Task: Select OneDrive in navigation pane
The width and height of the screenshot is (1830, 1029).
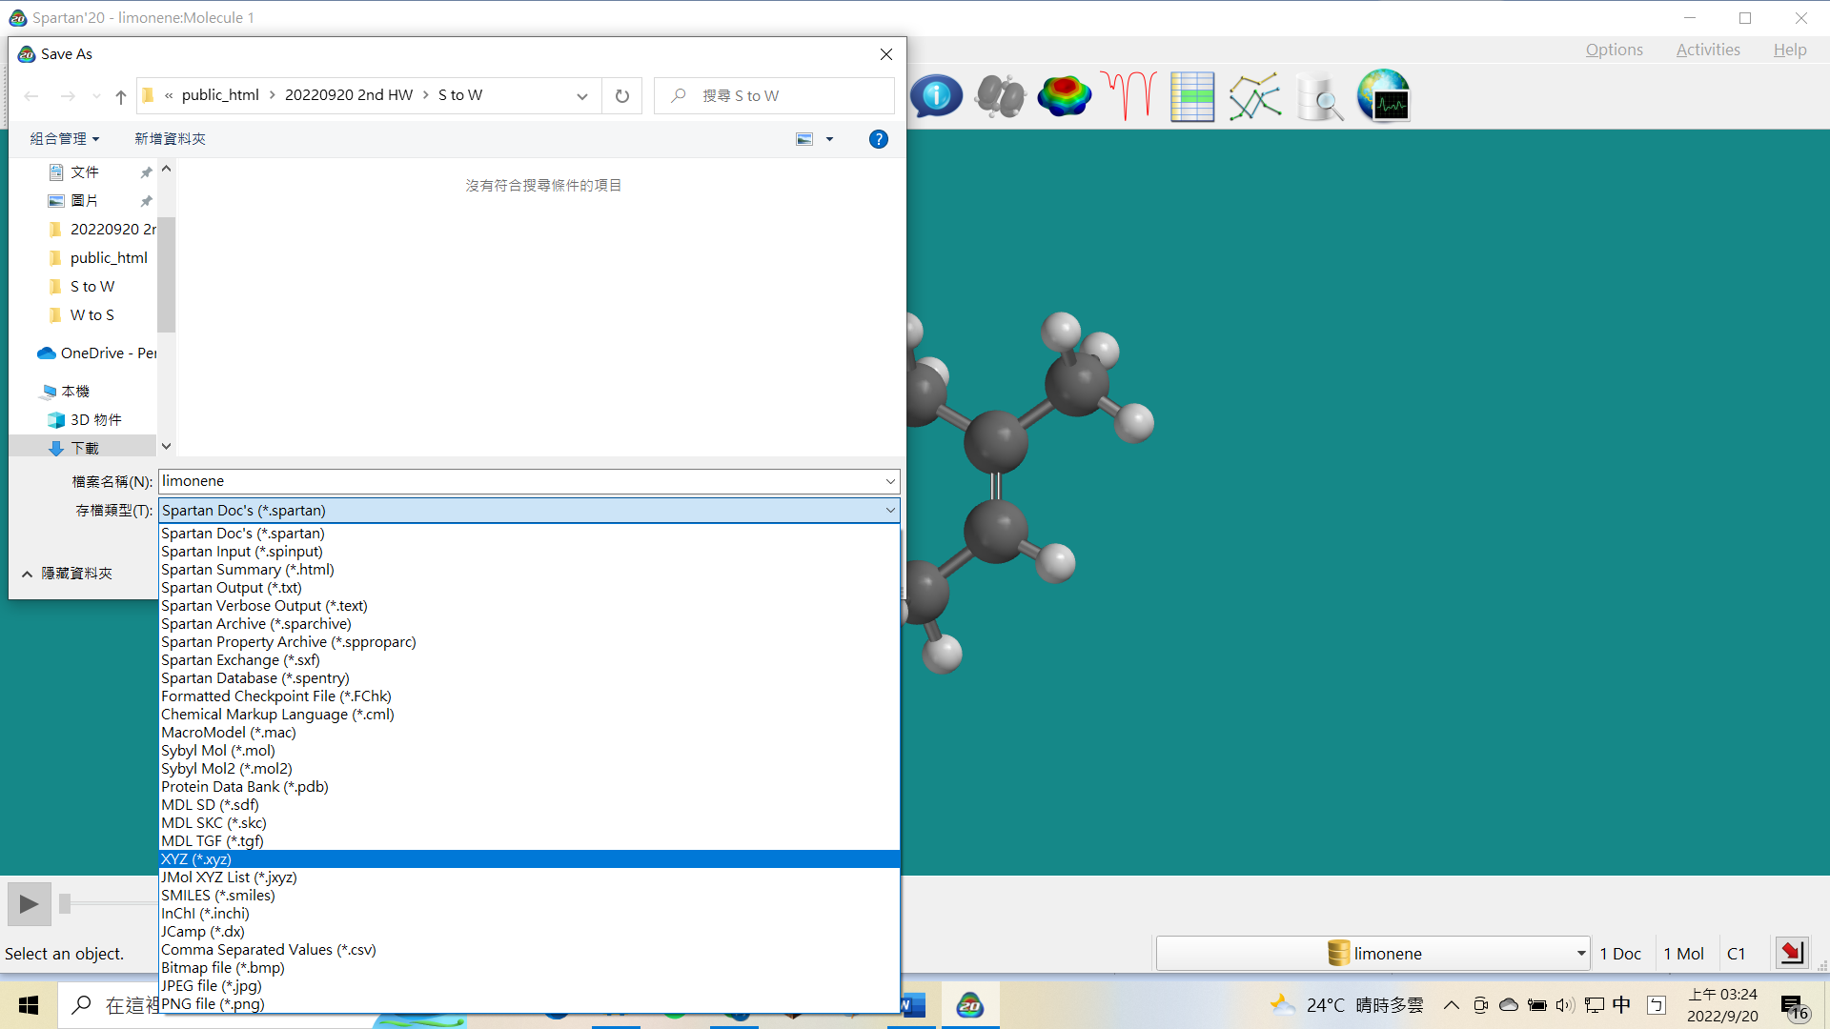Action: click(96, 353)
